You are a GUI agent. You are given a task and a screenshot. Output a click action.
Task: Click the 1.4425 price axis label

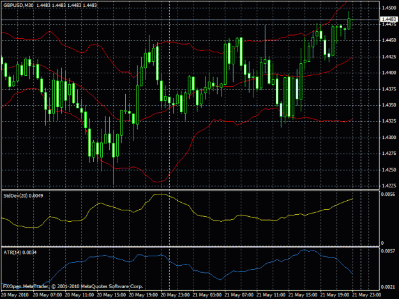pyautogui.click(x=389, y=57)
